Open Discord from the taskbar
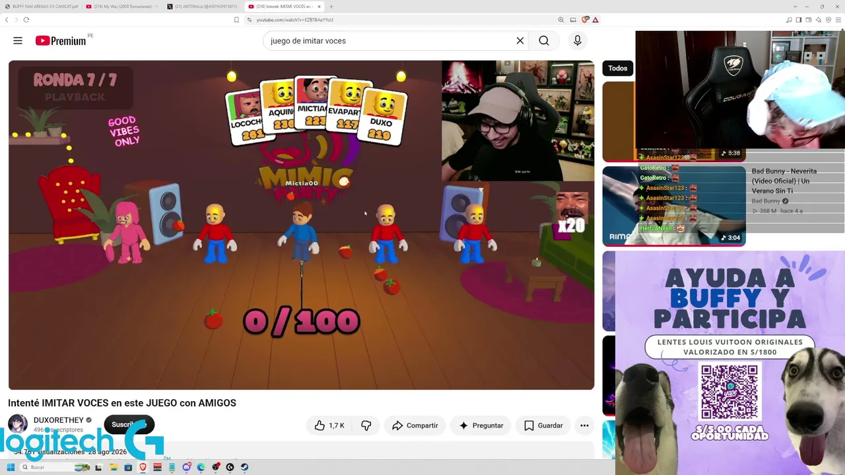Image resolution: width=845 pixels, height=475 pixels. coord(187,467)
